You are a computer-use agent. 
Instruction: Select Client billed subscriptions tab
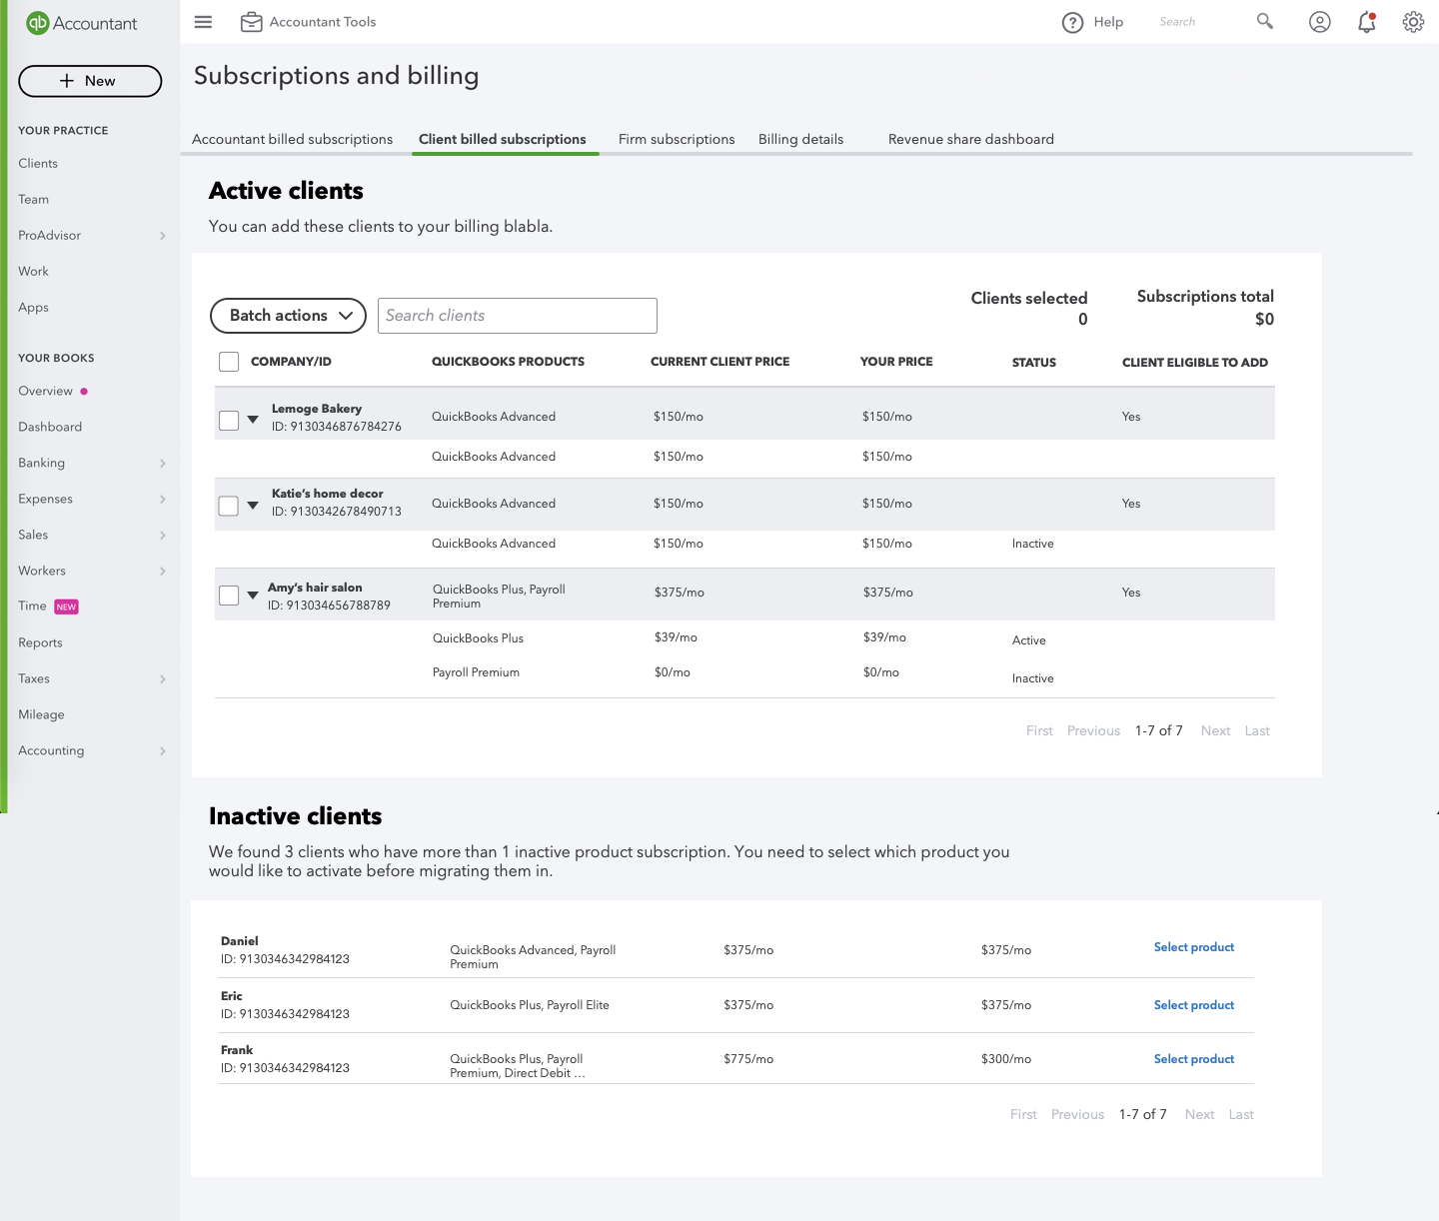pyautogui.click(x=503, y=140)
